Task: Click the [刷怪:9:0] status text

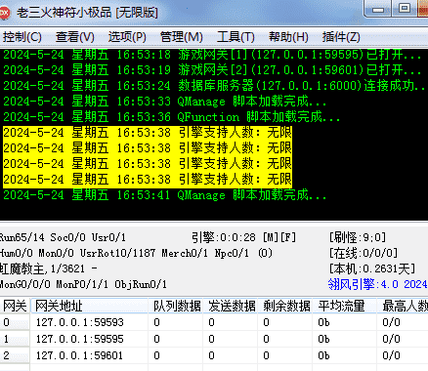Action: pyautogui.click(x=358, y=237)
